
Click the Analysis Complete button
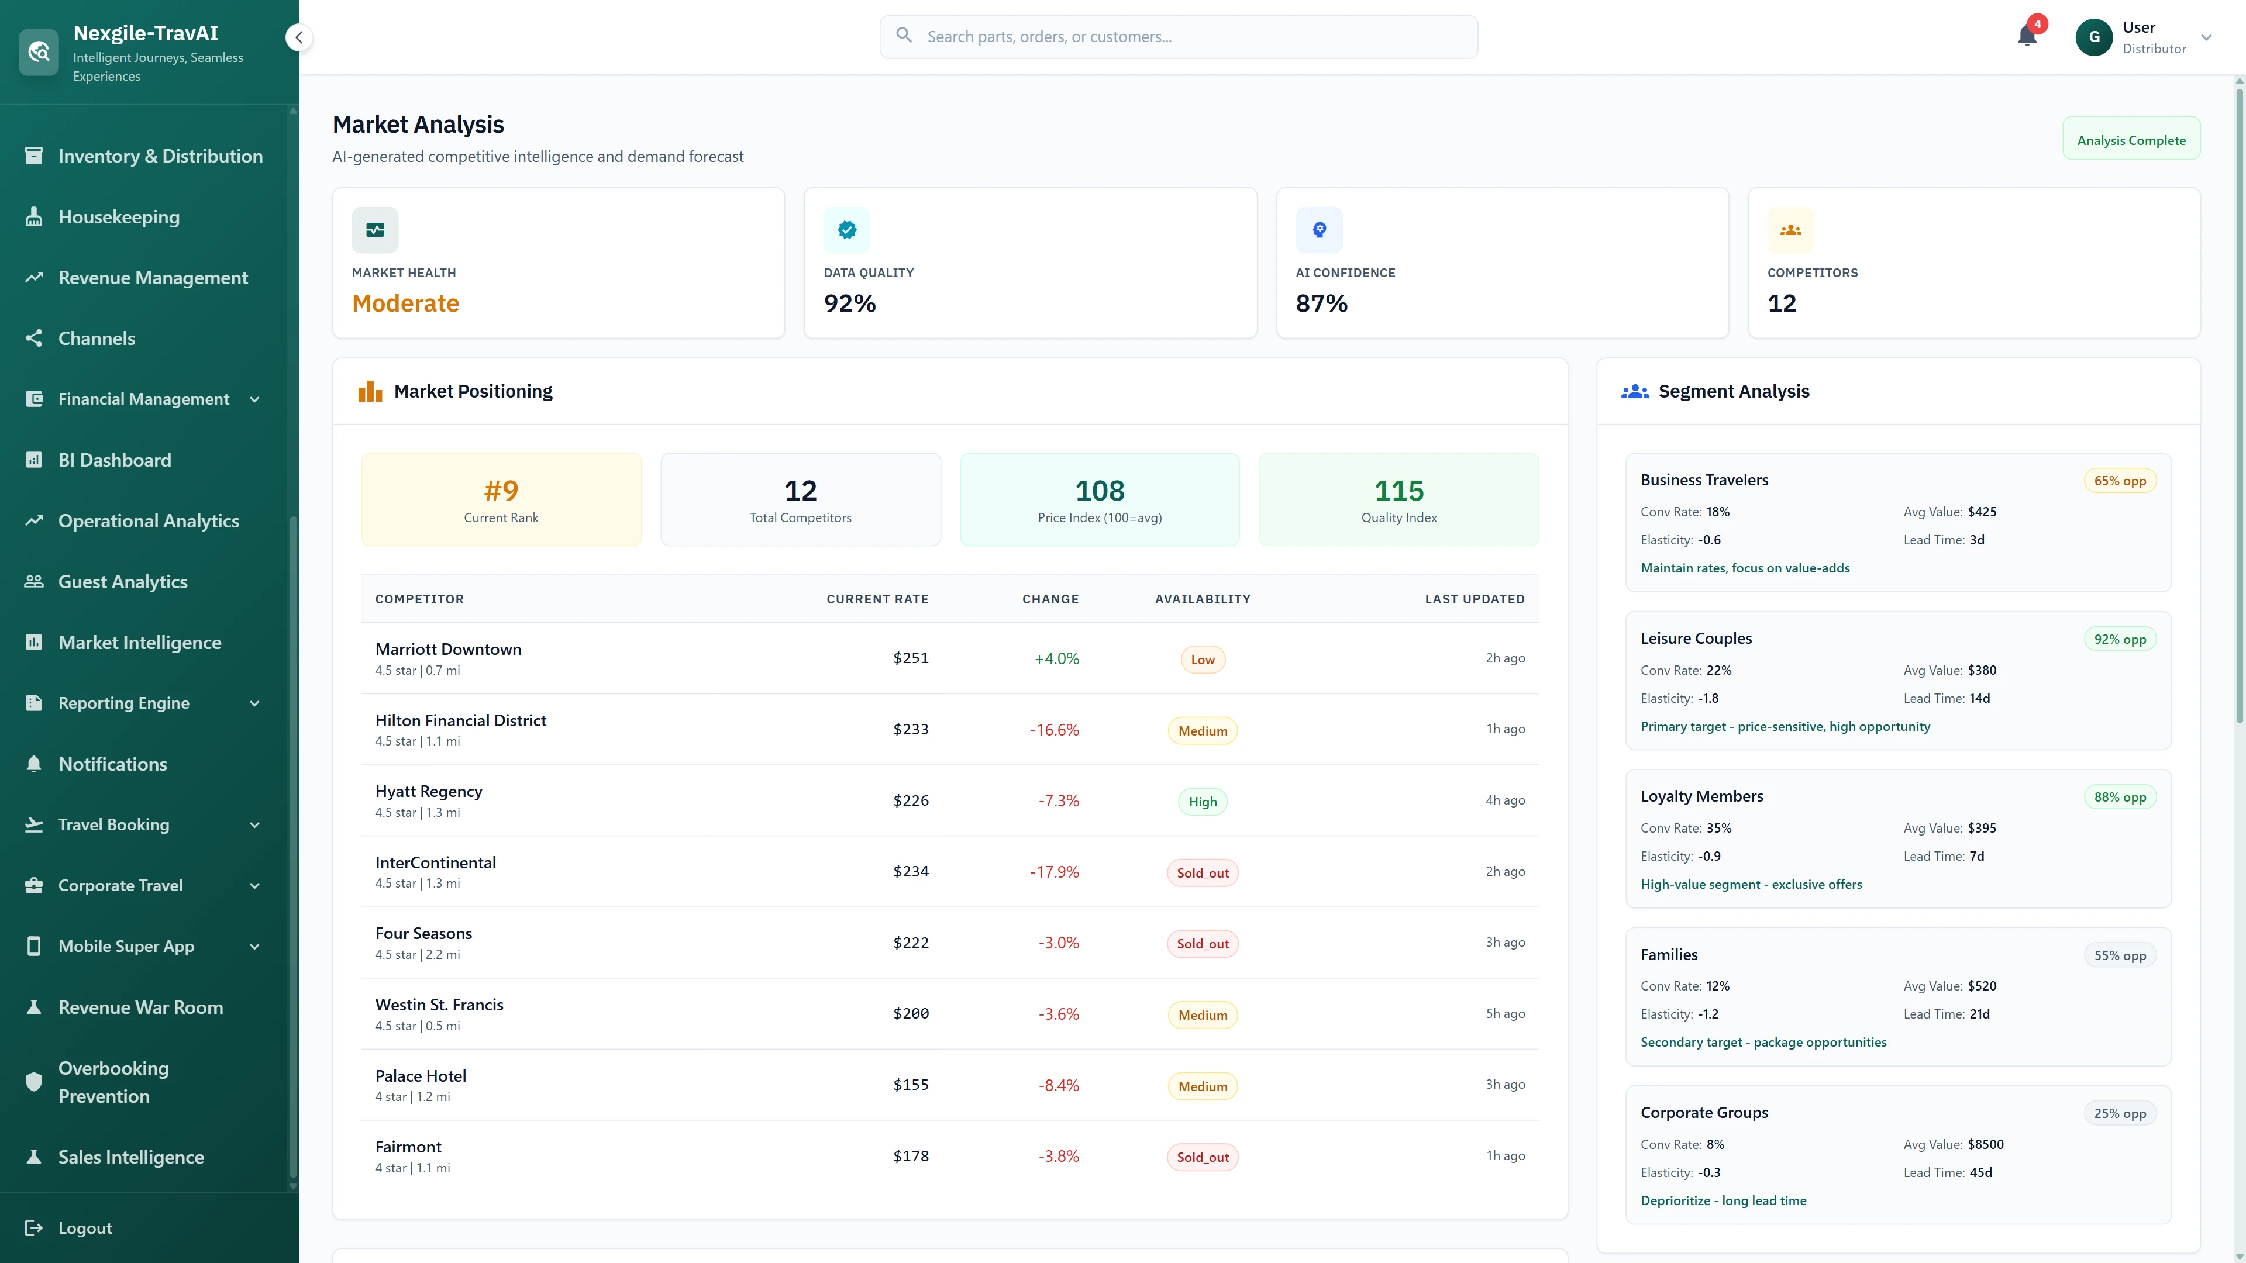(2132, 139)
